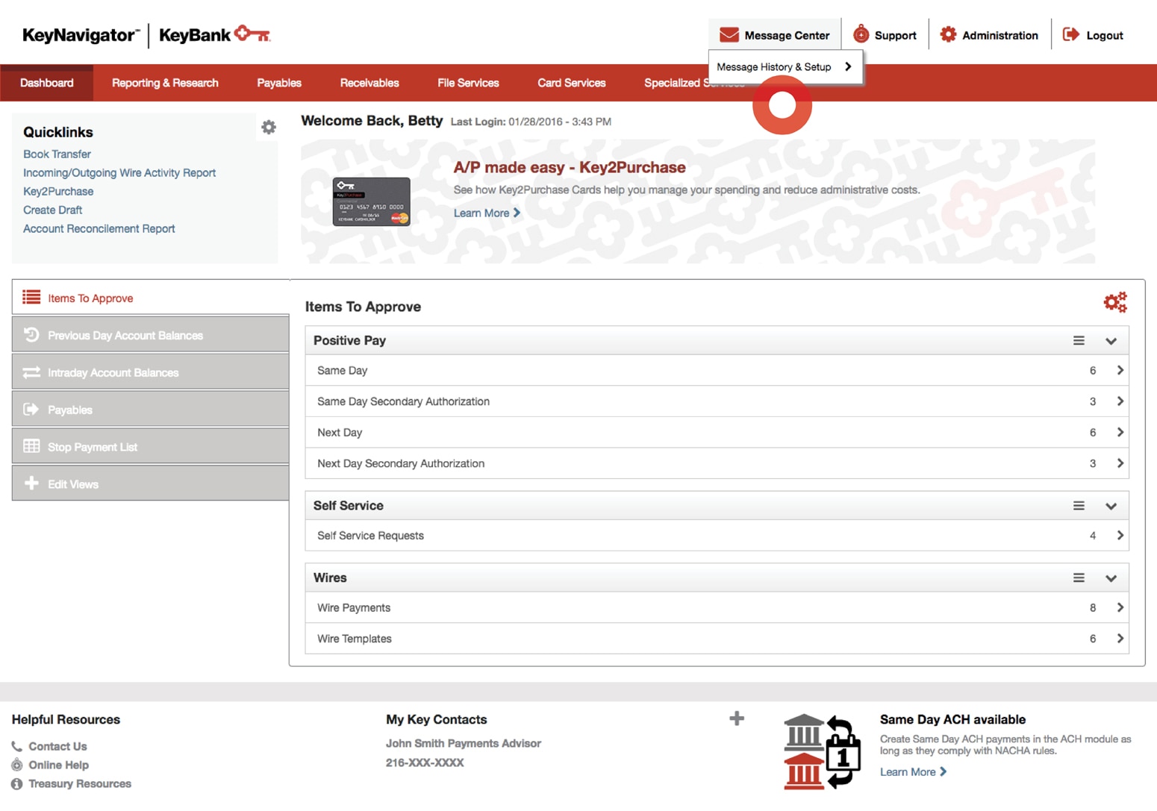Open Next Day row chevron

[1120, 432]
